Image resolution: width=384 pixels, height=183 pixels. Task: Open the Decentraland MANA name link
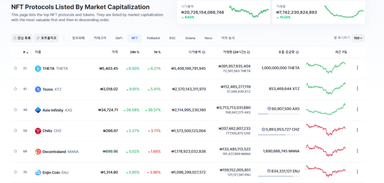tap(61, 151)
